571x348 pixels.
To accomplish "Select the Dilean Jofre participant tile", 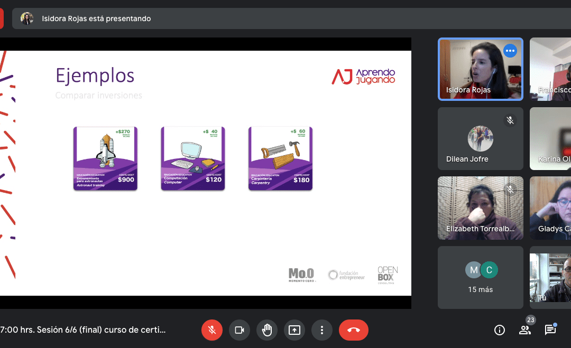I will 481,138.
